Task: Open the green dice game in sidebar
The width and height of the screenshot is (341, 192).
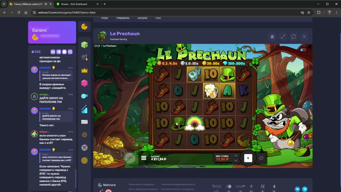Action: click(84, 45)
